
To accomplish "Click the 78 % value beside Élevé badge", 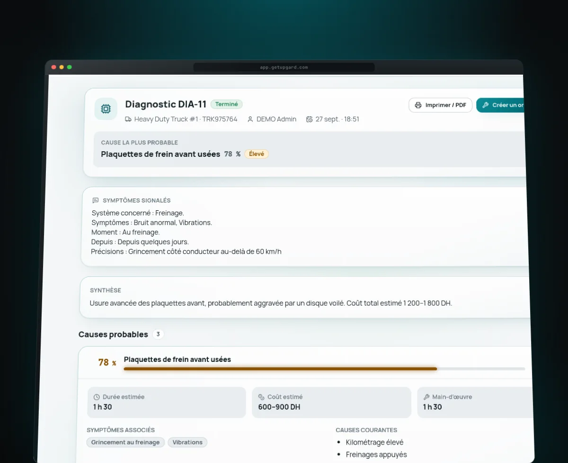I will pyautogui.click(x=232, y=154).
